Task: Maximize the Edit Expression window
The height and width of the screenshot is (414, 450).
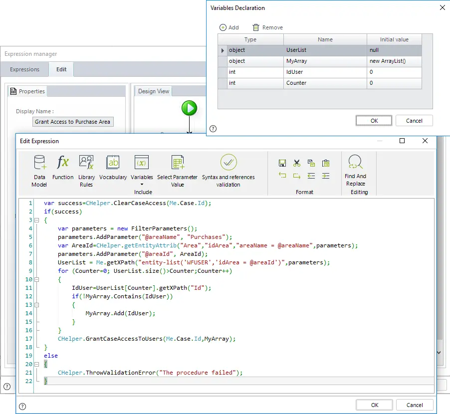Action: (402, 141)
